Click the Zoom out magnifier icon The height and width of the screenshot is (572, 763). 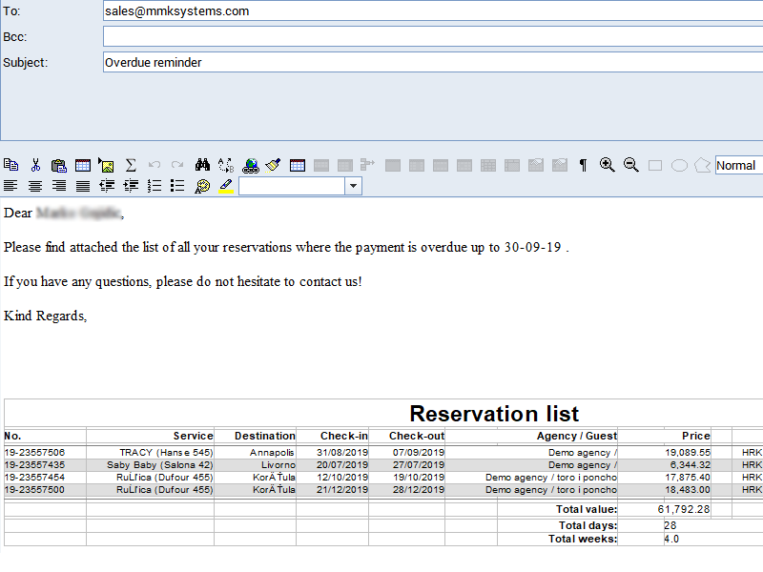[630, 165]
